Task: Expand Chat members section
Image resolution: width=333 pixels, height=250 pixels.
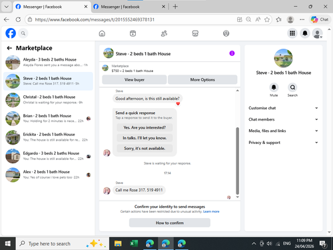Action: coord(283,119)
